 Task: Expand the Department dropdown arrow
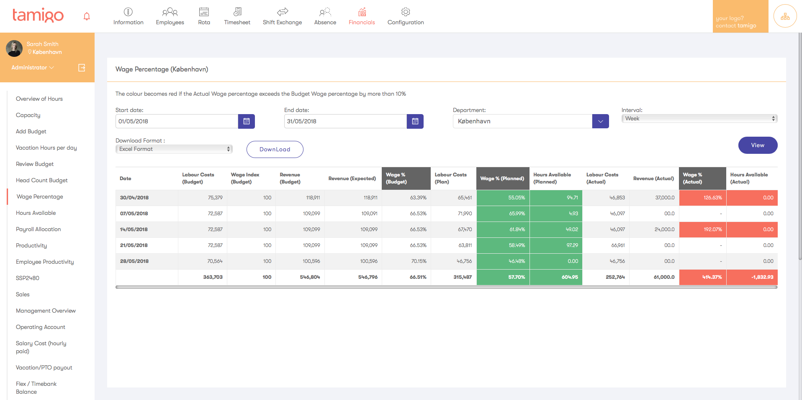[601, 121]
